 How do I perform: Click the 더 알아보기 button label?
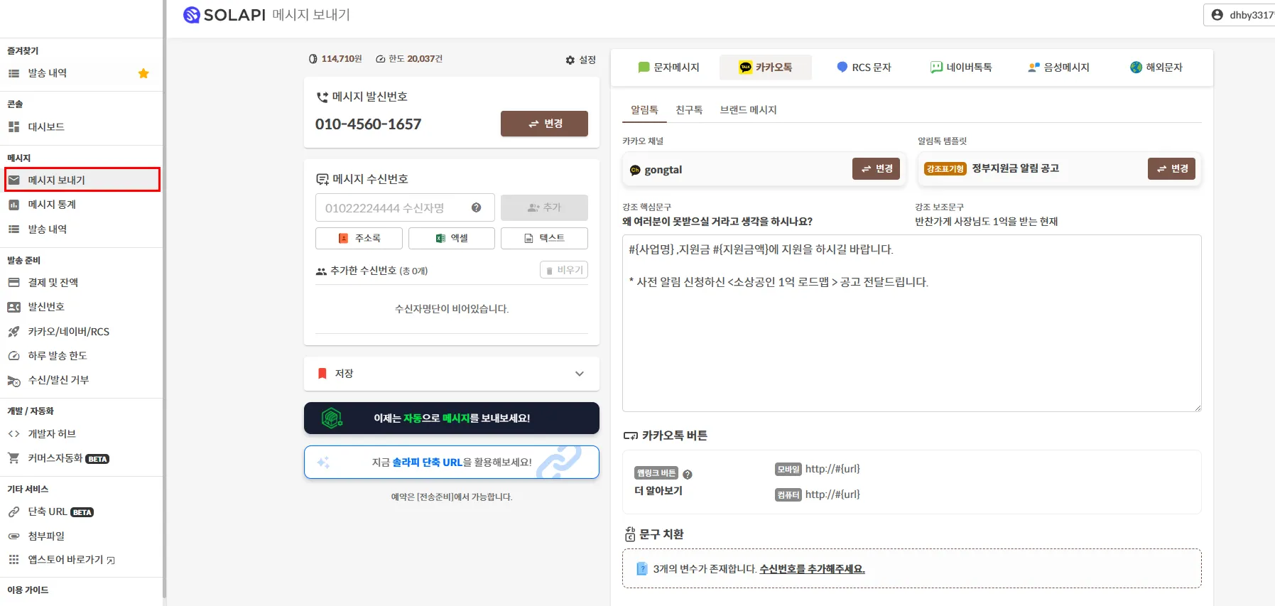coord(658,491)
